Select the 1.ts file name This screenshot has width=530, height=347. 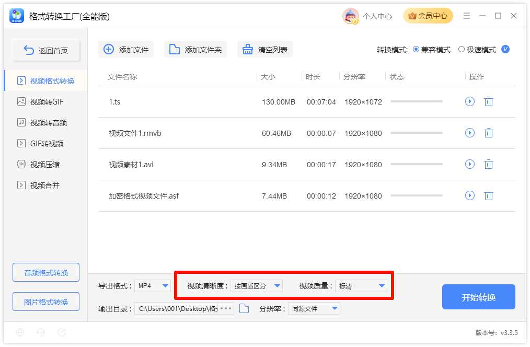point(114,102)
